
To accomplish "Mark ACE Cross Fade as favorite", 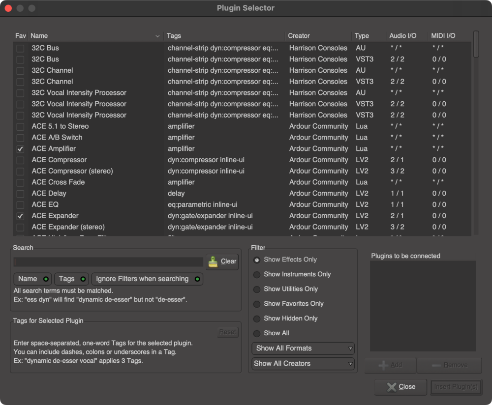I will tap(20, 182).
